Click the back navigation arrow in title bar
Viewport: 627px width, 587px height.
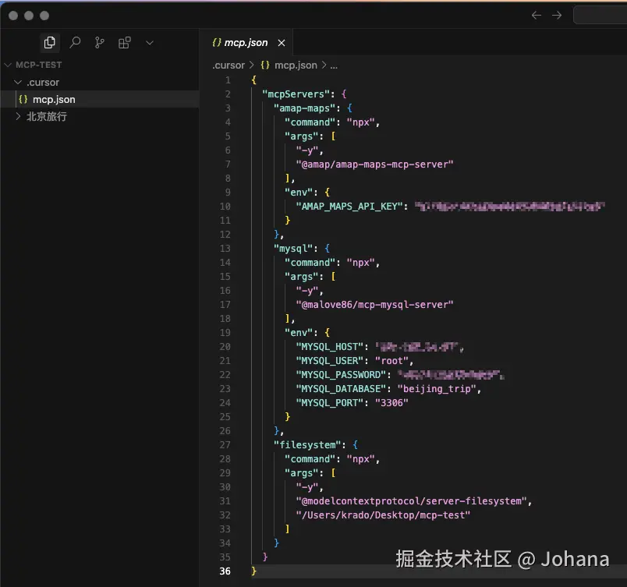click(537, 15)
